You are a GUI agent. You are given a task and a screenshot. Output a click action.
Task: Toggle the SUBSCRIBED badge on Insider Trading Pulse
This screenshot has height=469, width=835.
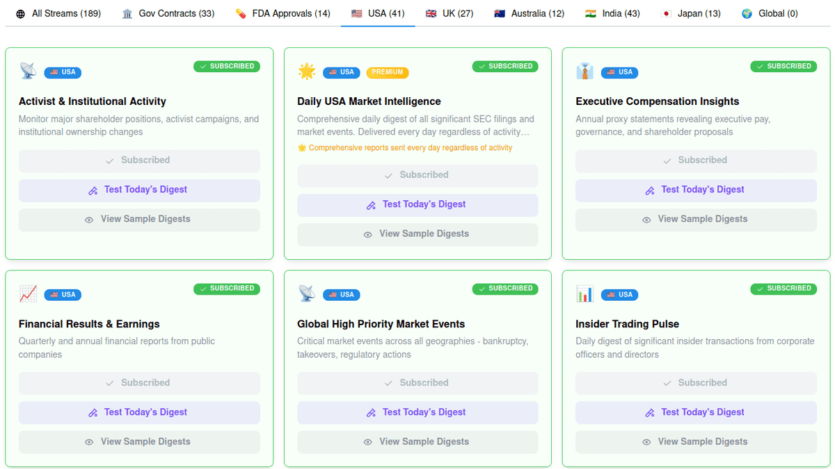[784, 288]
